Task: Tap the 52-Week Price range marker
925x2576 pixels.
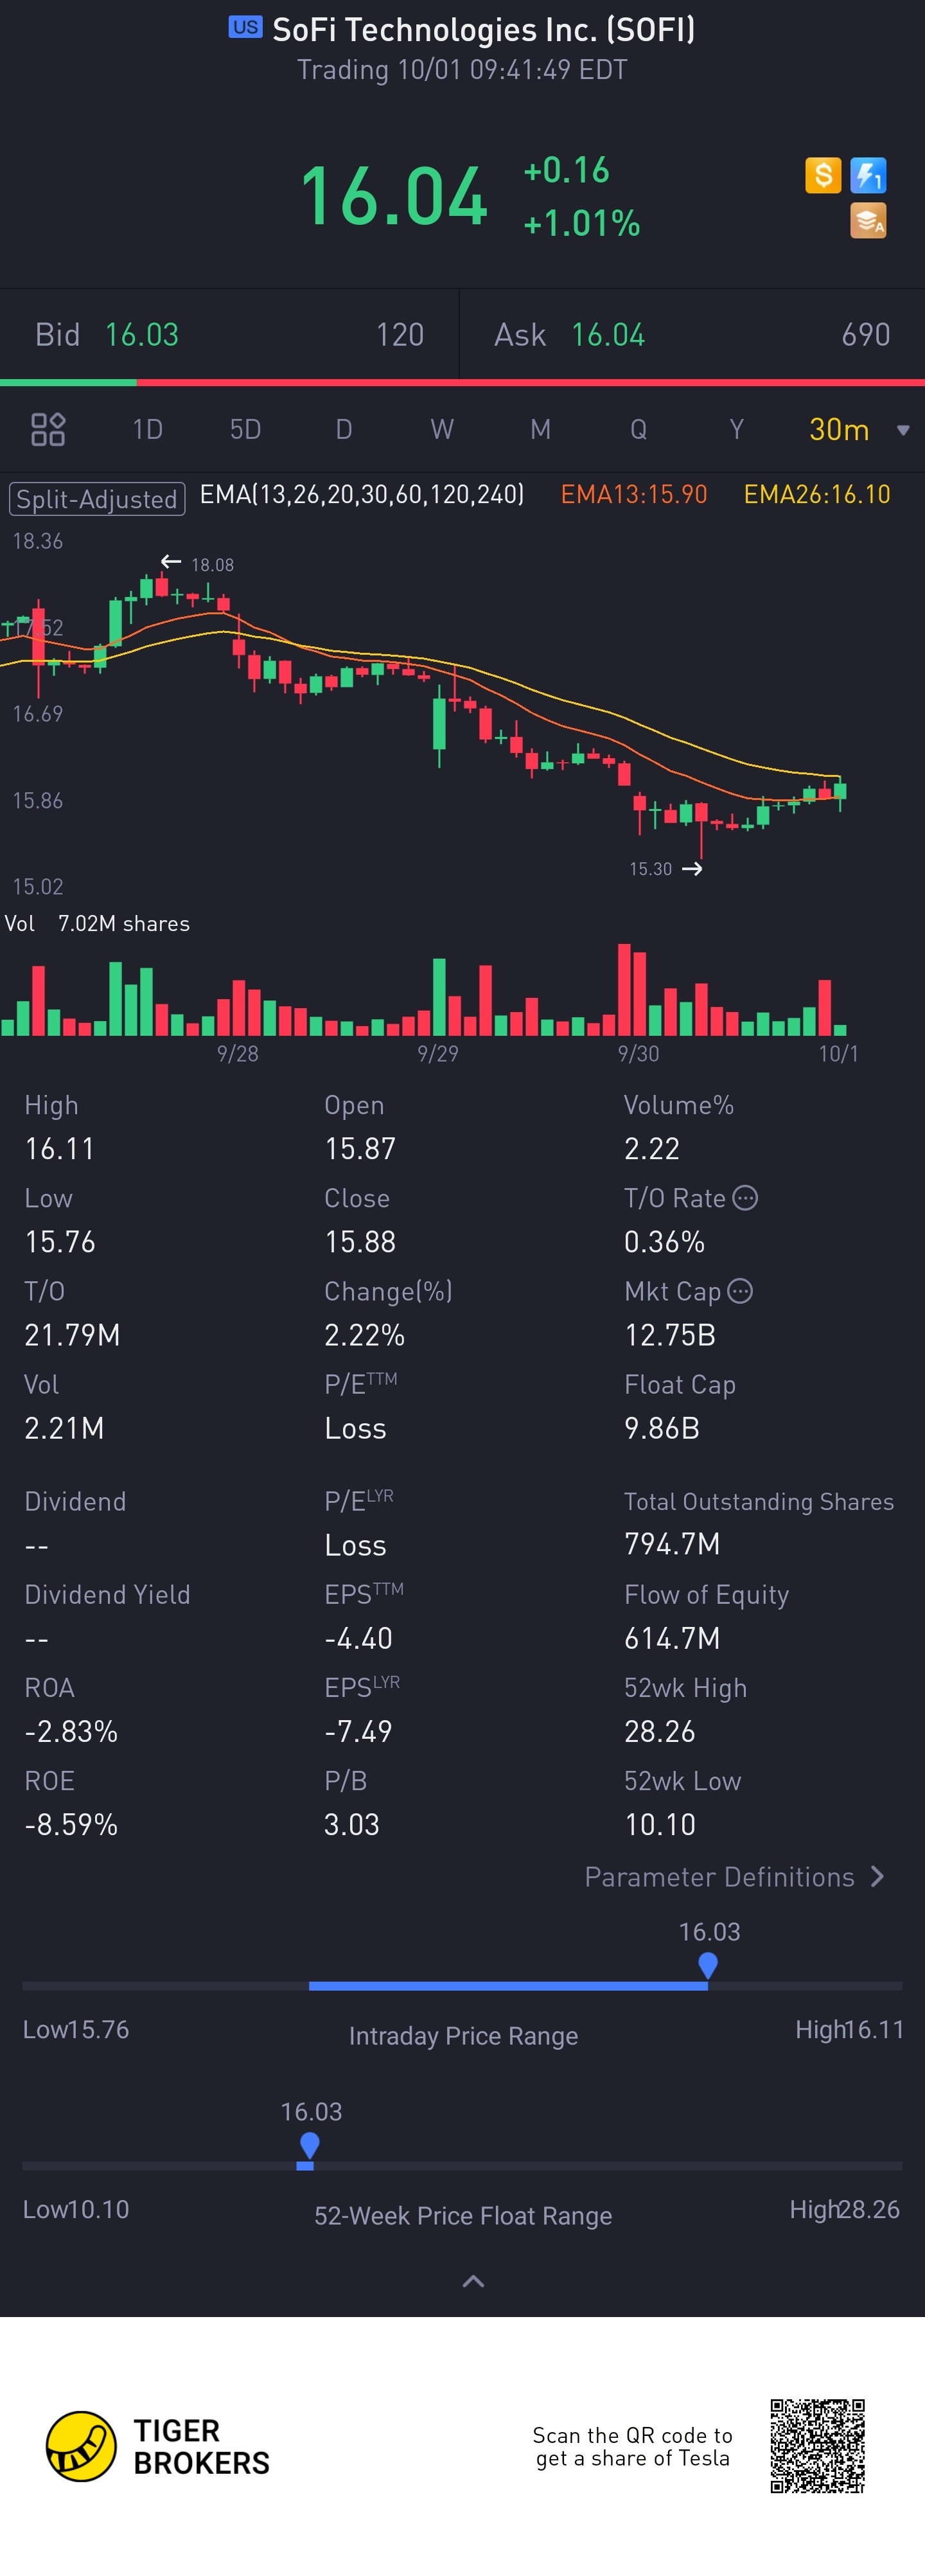Action: click(x=310, y=2145)
